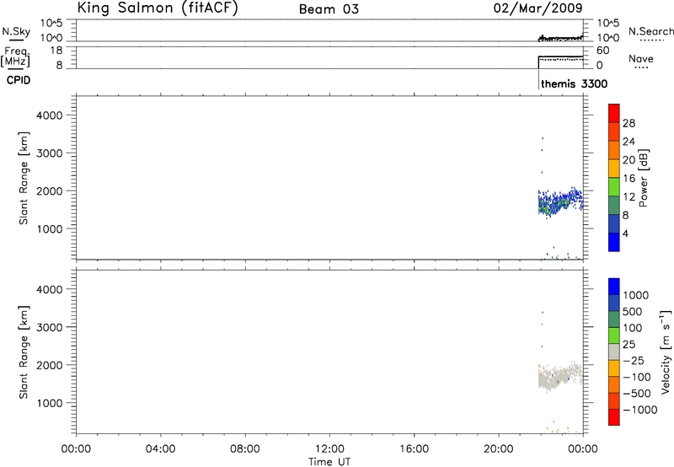This screenshot has height=467, width=674.
Task: Click the '−1000' Velocity colorbar label
Action: [640, 410]
